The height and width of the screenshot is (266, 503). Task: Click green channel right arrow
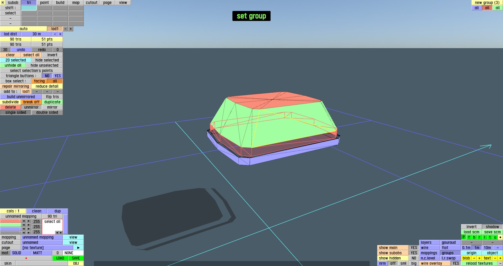29,225
